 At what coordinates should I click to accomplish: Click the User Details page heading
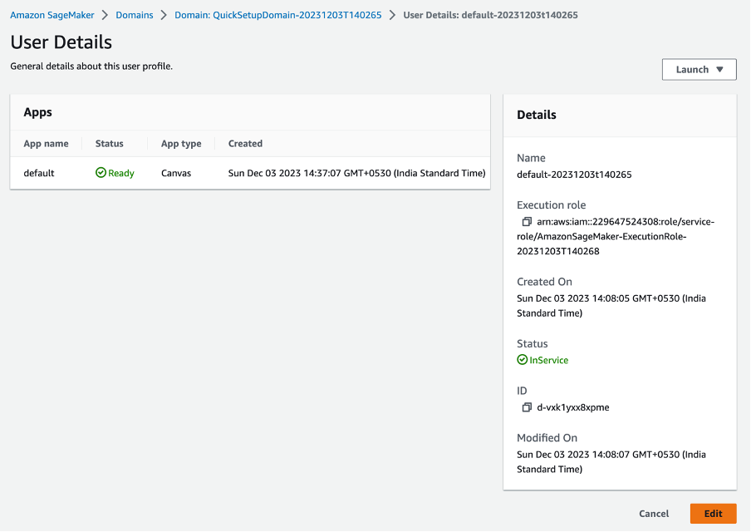[61, 42]
